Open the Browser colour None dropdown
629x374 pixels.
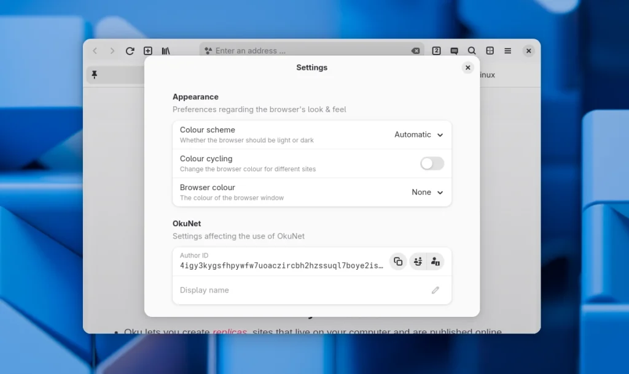(428, 193)
